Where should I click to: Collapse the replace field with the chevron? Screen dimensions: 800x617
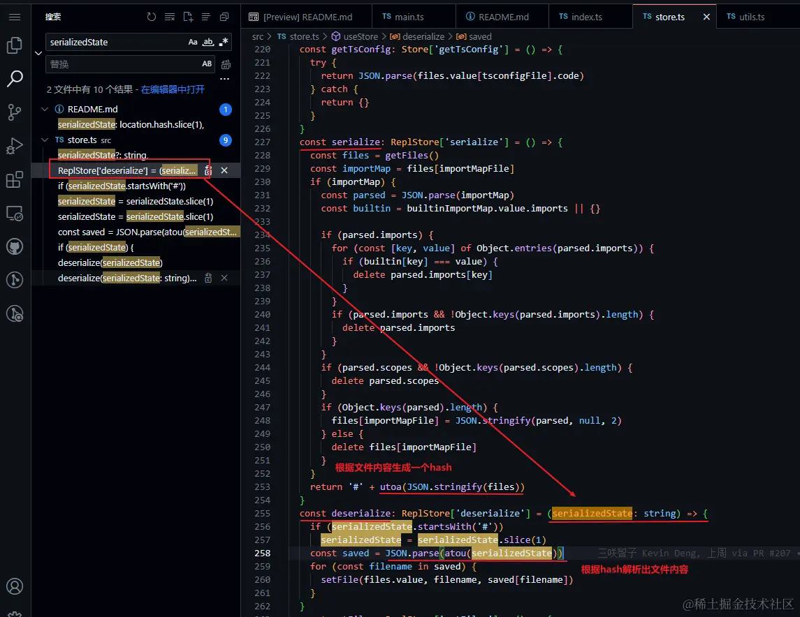(38, 53)
